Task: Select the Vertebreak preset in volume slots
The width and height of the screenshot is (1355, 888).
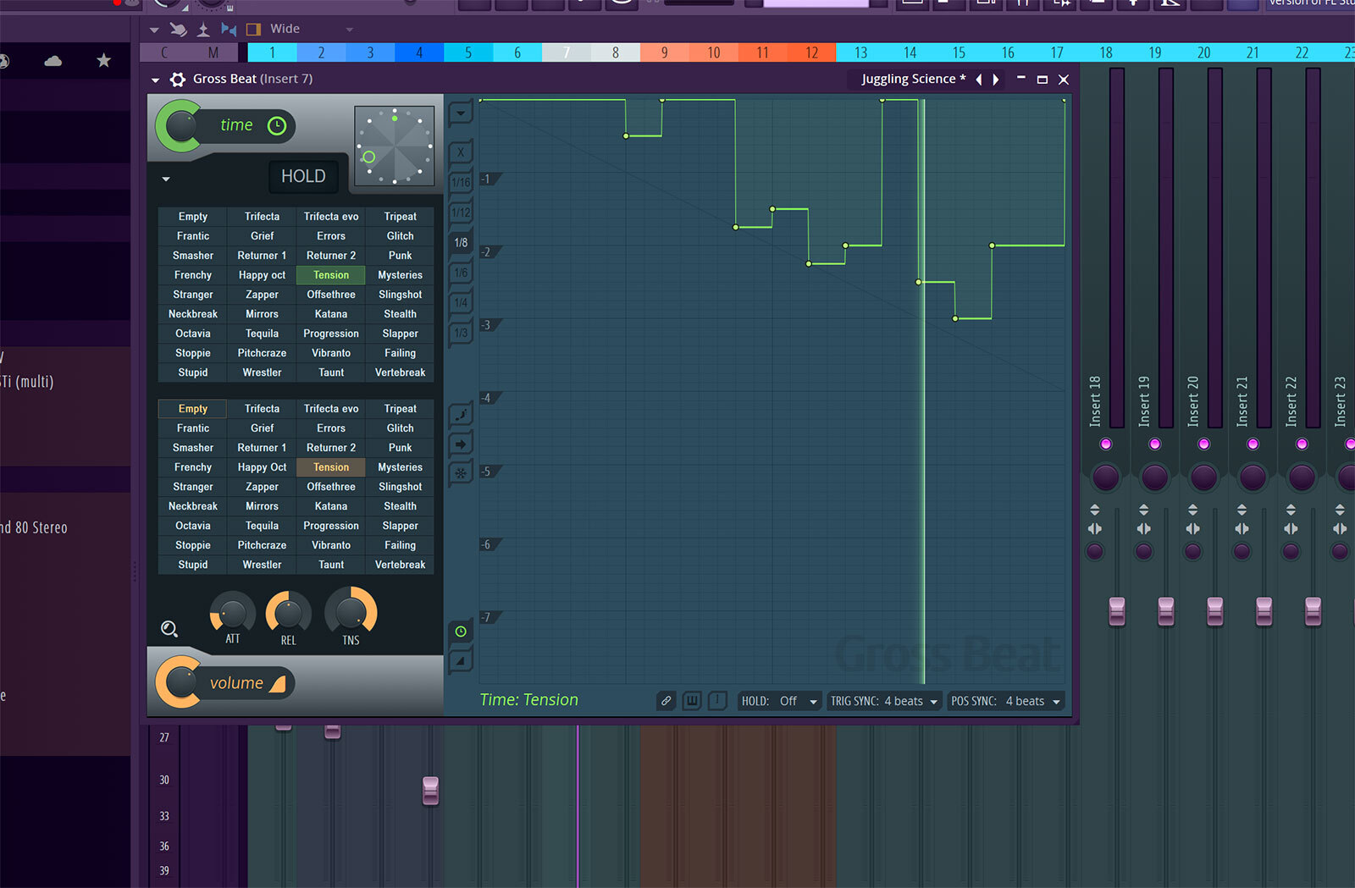Action: 400,565
